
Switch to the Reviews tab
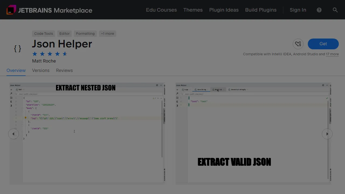[x=64, y=70]
